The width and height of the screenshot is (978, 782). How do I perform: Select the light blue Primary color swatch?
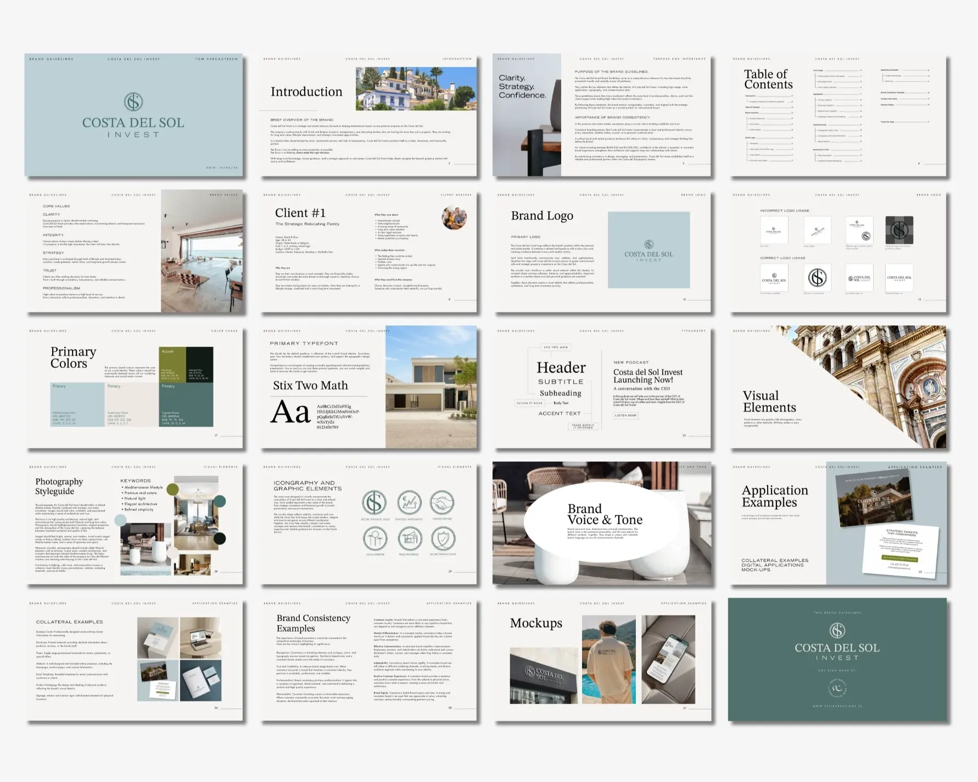point(77,404)
